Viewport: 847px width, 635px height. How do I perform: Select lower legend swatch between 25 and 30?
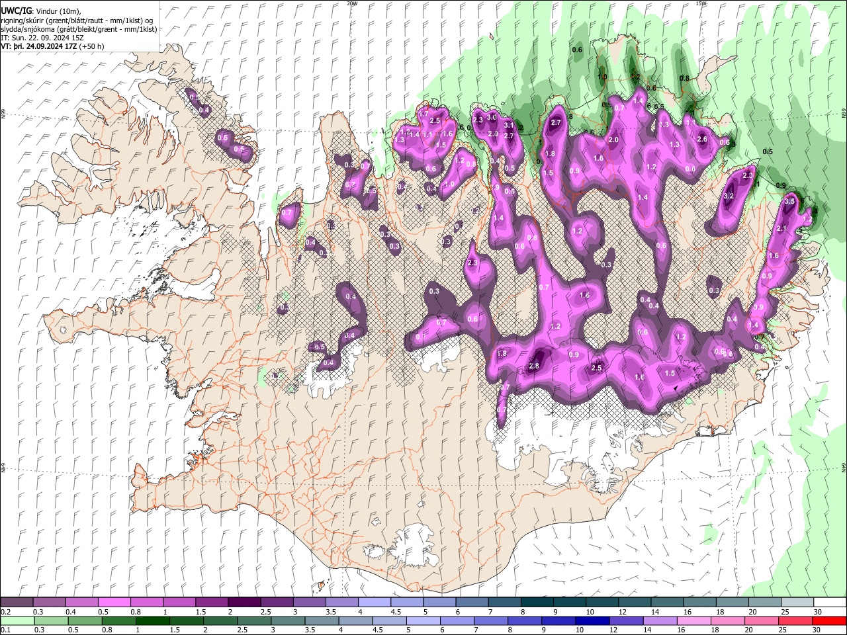[796, 620]
